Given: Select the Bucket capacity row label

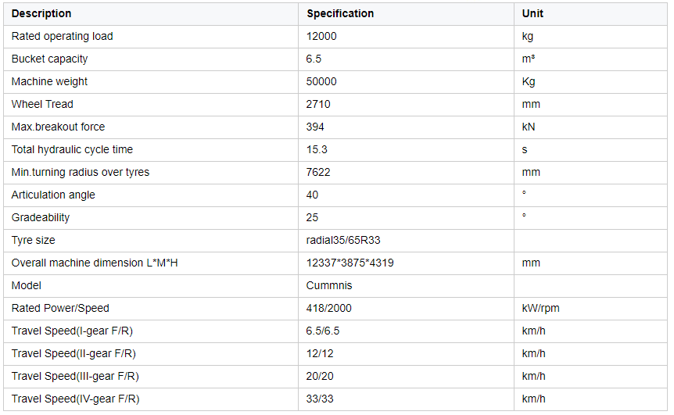Looking at the screenshot, I should pyautogui.click(x=49, y=59).
